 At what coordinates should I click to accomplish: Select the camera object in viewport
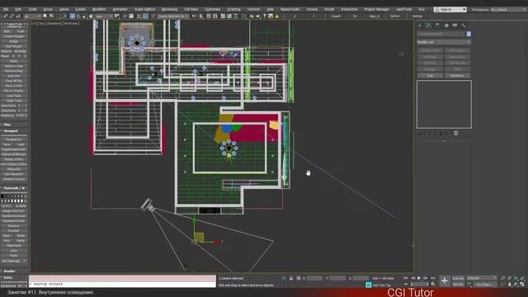148,205
